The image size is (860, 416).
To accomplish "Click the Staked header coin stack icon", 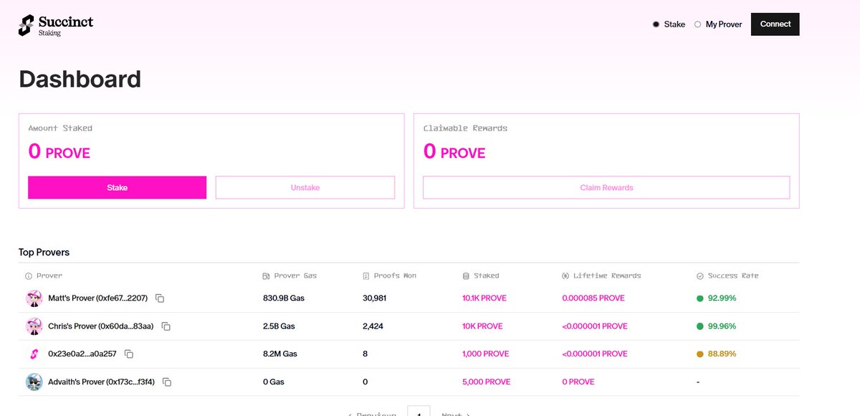I will (x=467, y=276).
